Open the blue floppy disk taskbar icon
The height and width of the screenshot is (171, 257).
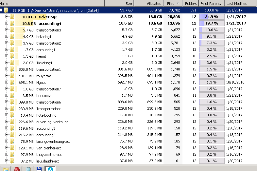pyautogui.click(x=39, y=169)
